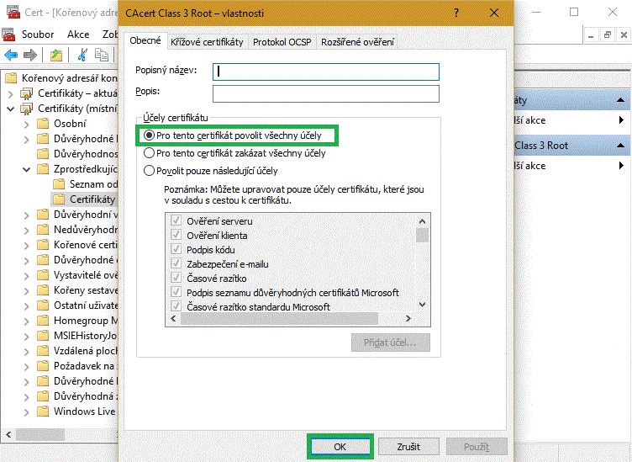Click the Zrušit button

(408, 447)
